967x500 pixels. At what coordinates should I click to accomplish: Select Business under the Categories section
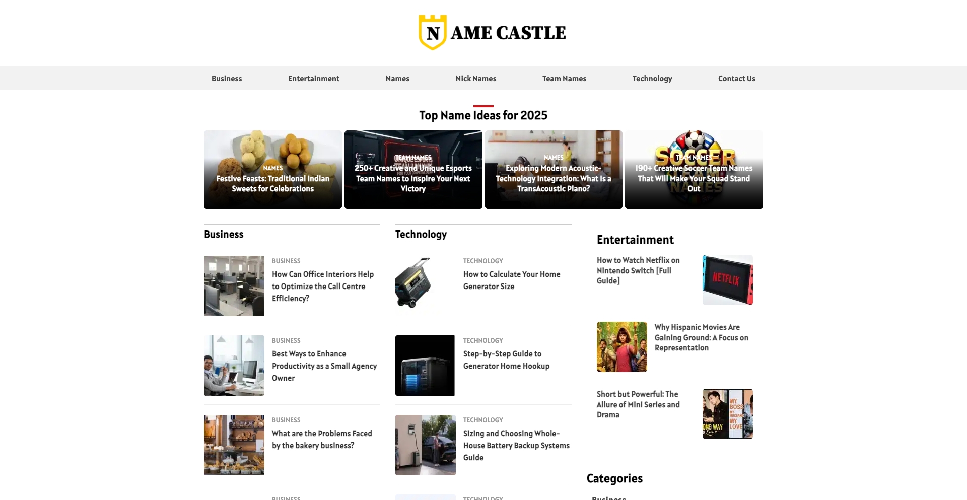608,498
